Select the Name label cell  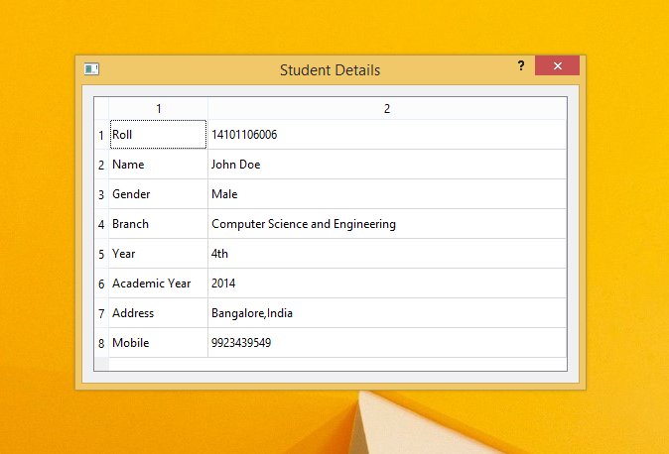pyautogui.click(x=158, y=165)
